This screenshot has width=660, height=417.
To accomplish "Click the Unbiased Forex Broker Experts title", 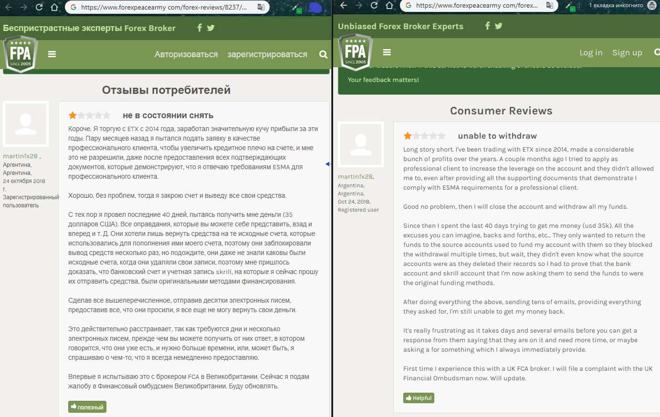I will coord(400,26).
